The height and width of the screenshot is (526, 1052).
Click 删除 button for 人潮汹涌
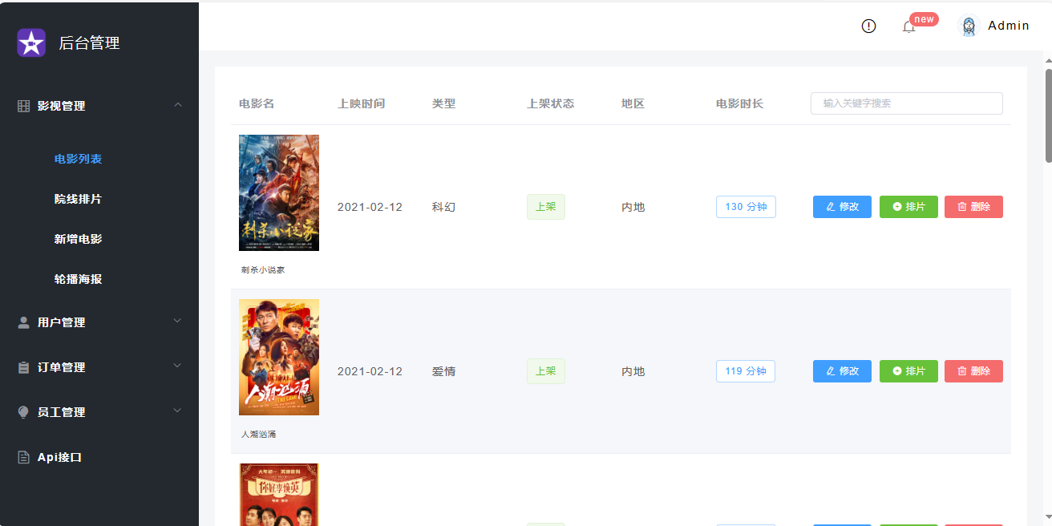(x=973, y=371)
